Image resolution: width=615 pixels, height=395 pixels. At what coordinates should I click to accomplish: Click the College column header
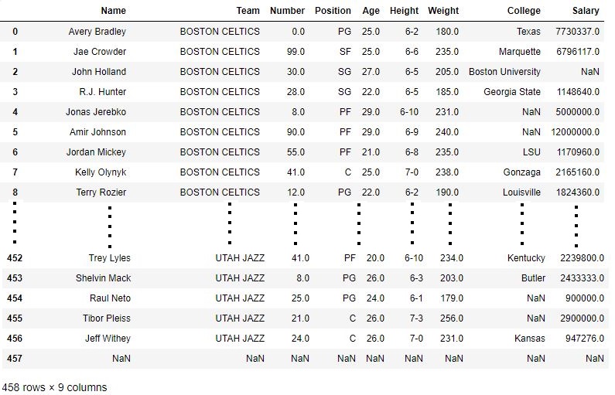pyautogui.click(x=524, y=11)
